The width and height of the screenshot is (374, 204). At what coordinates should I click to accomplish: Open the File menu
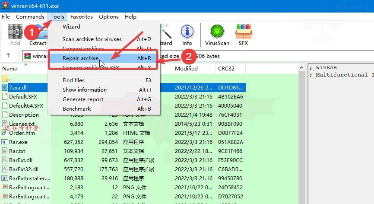tap(6, 17)
